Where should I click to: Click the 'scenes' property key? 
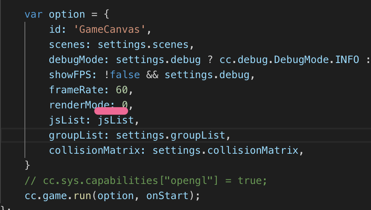[x=67, y=45]
